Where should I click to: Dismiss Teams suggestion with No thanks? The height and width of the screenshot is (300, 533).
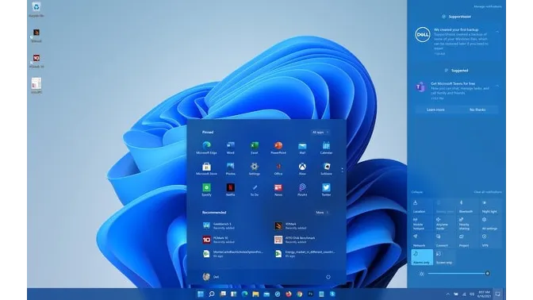click(477, 110)
